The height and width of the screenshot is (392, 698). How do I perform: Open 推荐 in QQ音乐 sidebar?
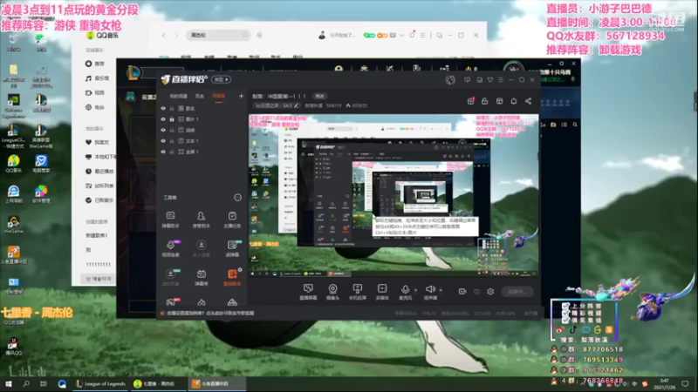(x=96, y=64)
